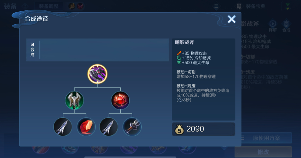Click the 修改 button
The image size is (301, 158).
pyautogui.click(x=263, y=152)
